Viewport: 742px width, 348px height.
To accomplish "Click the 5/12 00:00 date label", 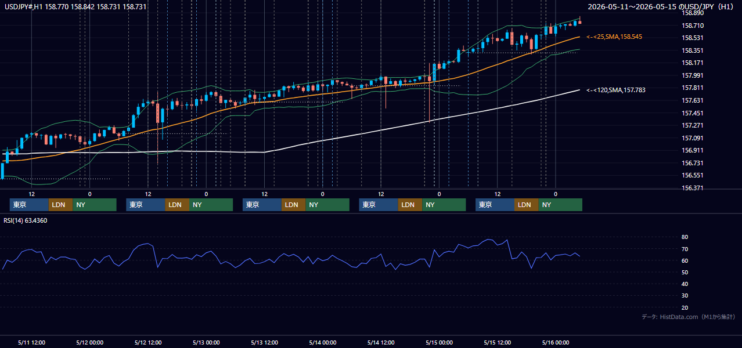I will (89, 342).
